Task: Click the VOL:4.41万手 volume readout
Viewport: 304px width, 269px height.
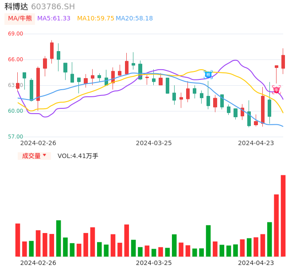Action: (x=78, y=156)
